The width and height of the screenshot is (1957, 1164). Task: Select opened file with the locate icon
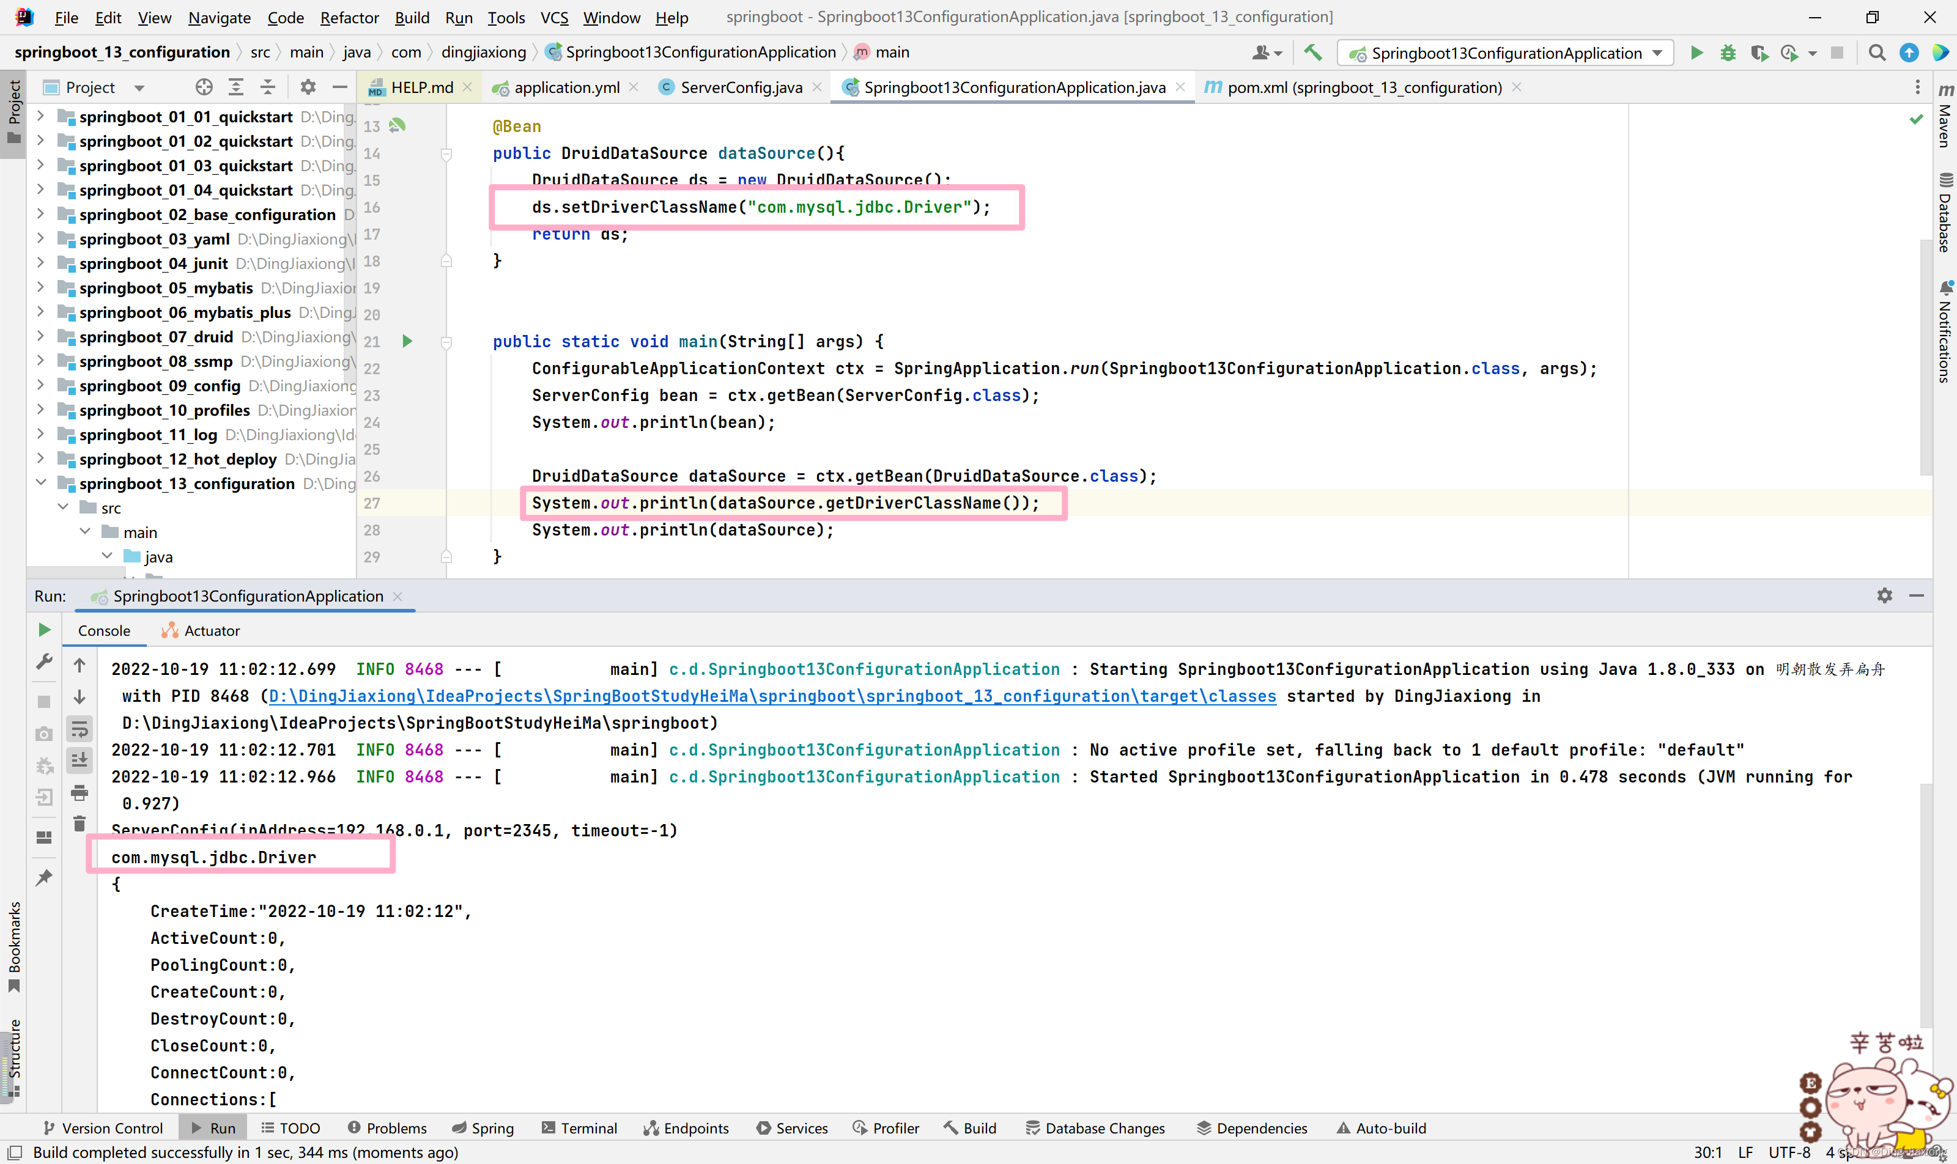(204, 87)
